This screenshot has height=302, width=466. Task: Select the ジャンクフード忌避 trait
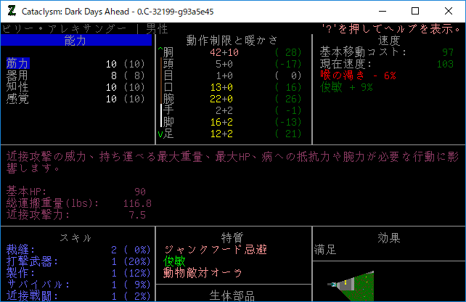[216, 250]
